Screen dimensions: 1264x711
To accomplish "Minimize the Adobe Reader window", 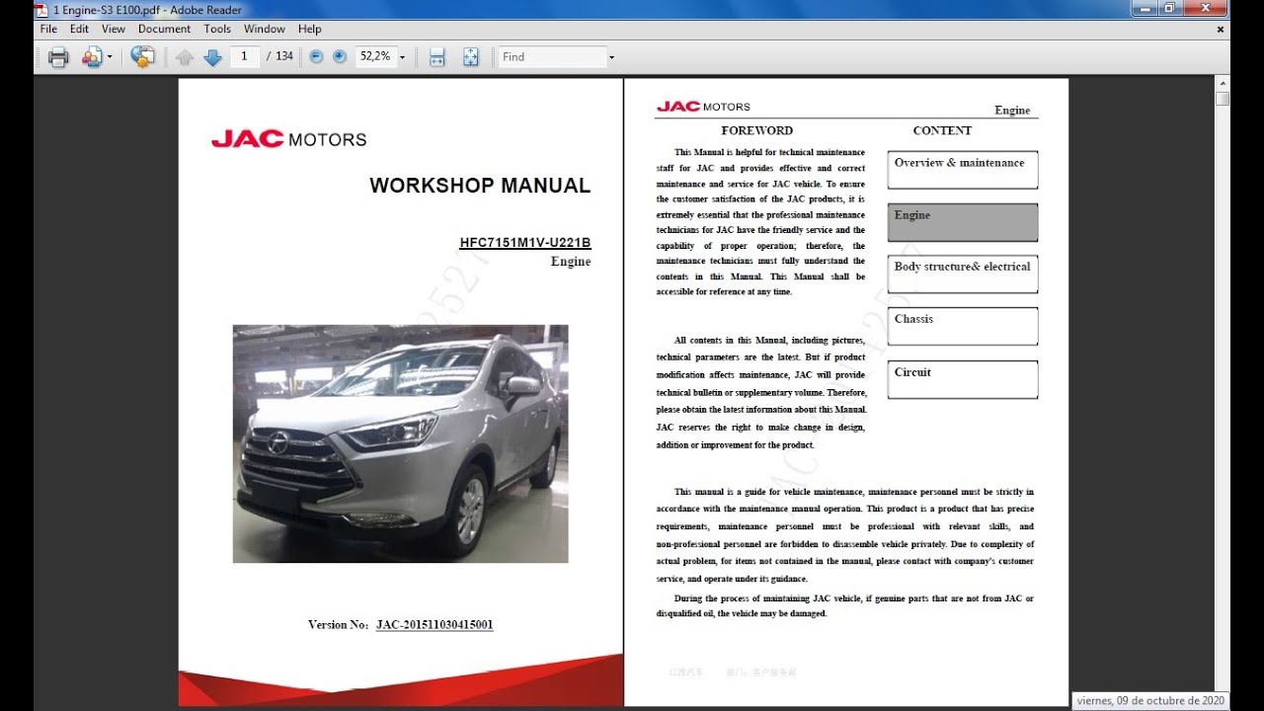I will (x=1144, y=8).
